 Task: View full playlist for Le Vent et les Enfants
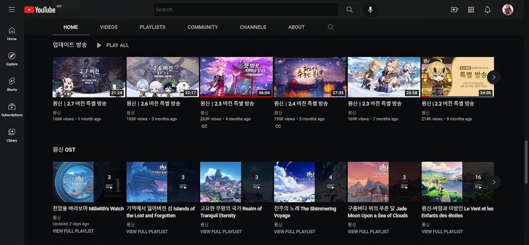(x=442, y=231)
